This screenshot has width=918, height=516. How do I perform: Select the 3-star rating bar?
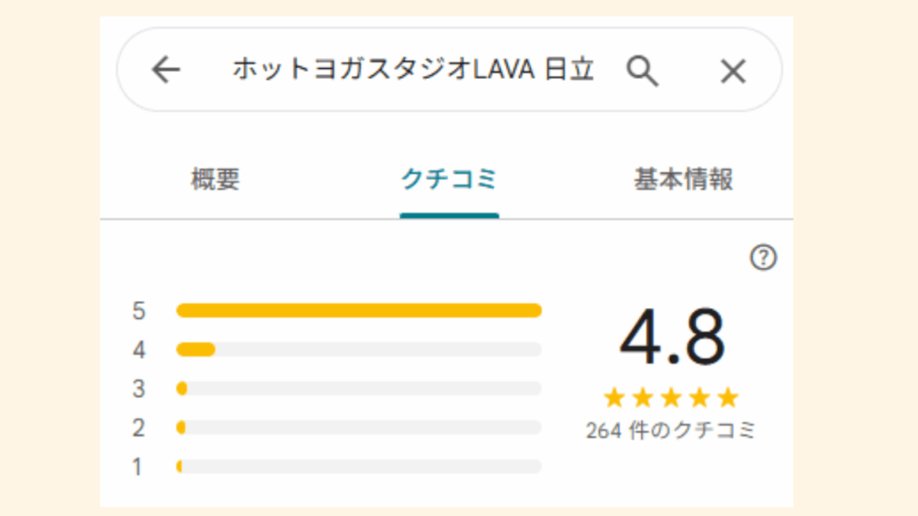359,389
